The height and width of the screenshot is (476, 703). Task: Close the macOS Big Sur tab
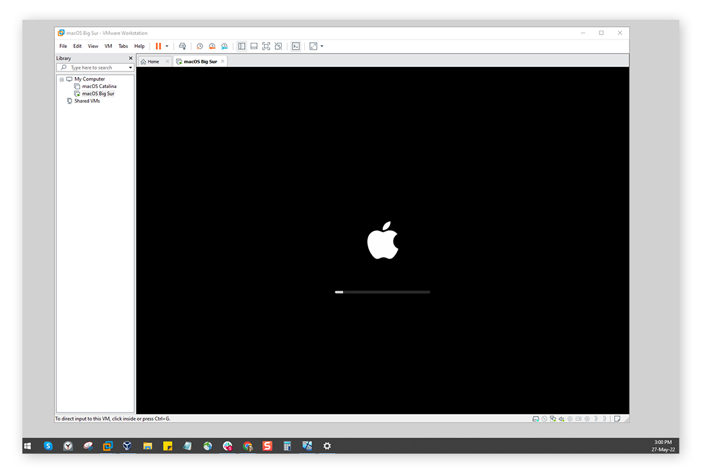click(x=222, y=61)
